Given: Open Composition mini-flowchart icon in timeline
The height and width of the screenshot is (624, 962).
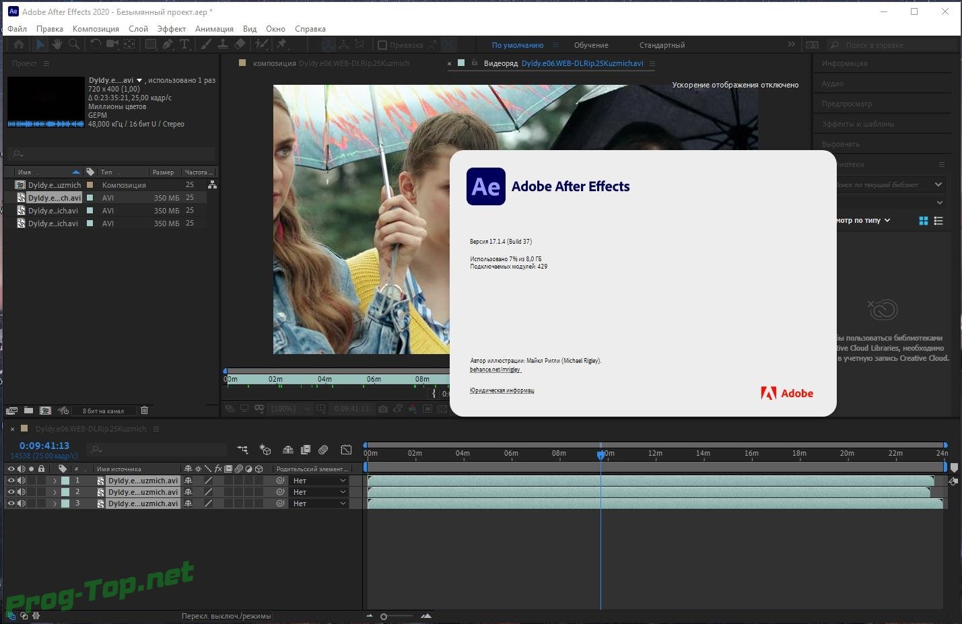Looking at the screenshot, I should click(242, 450).
